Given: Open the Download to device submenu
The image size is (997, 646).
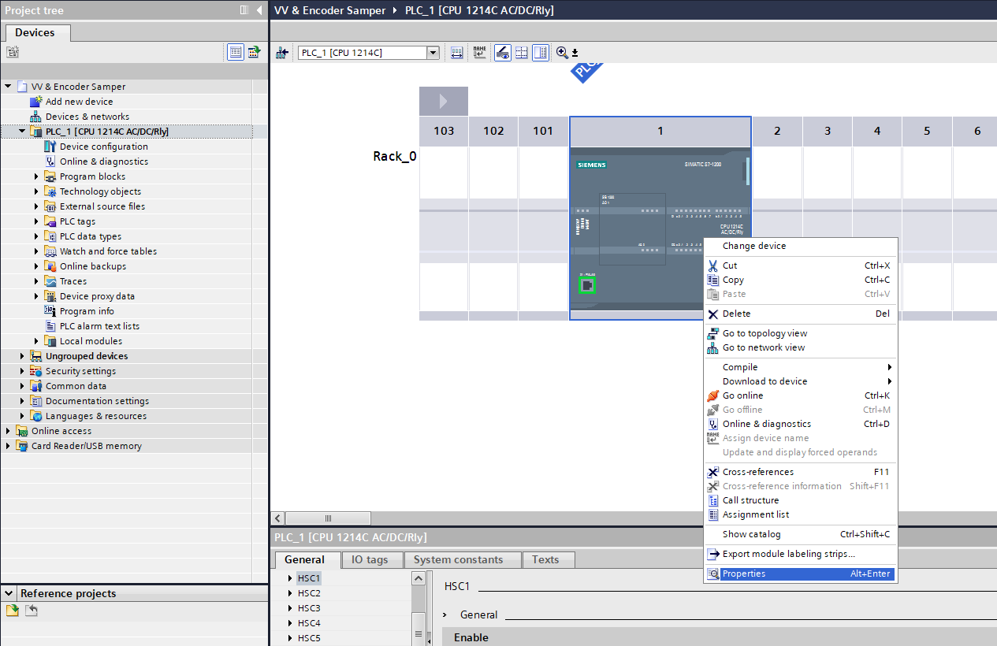Looking at the screenshot, I should click(799, 381).
